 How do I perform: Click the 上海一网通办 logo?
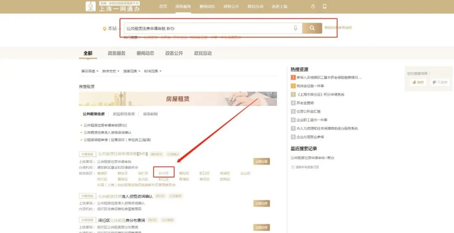[113, 6]
